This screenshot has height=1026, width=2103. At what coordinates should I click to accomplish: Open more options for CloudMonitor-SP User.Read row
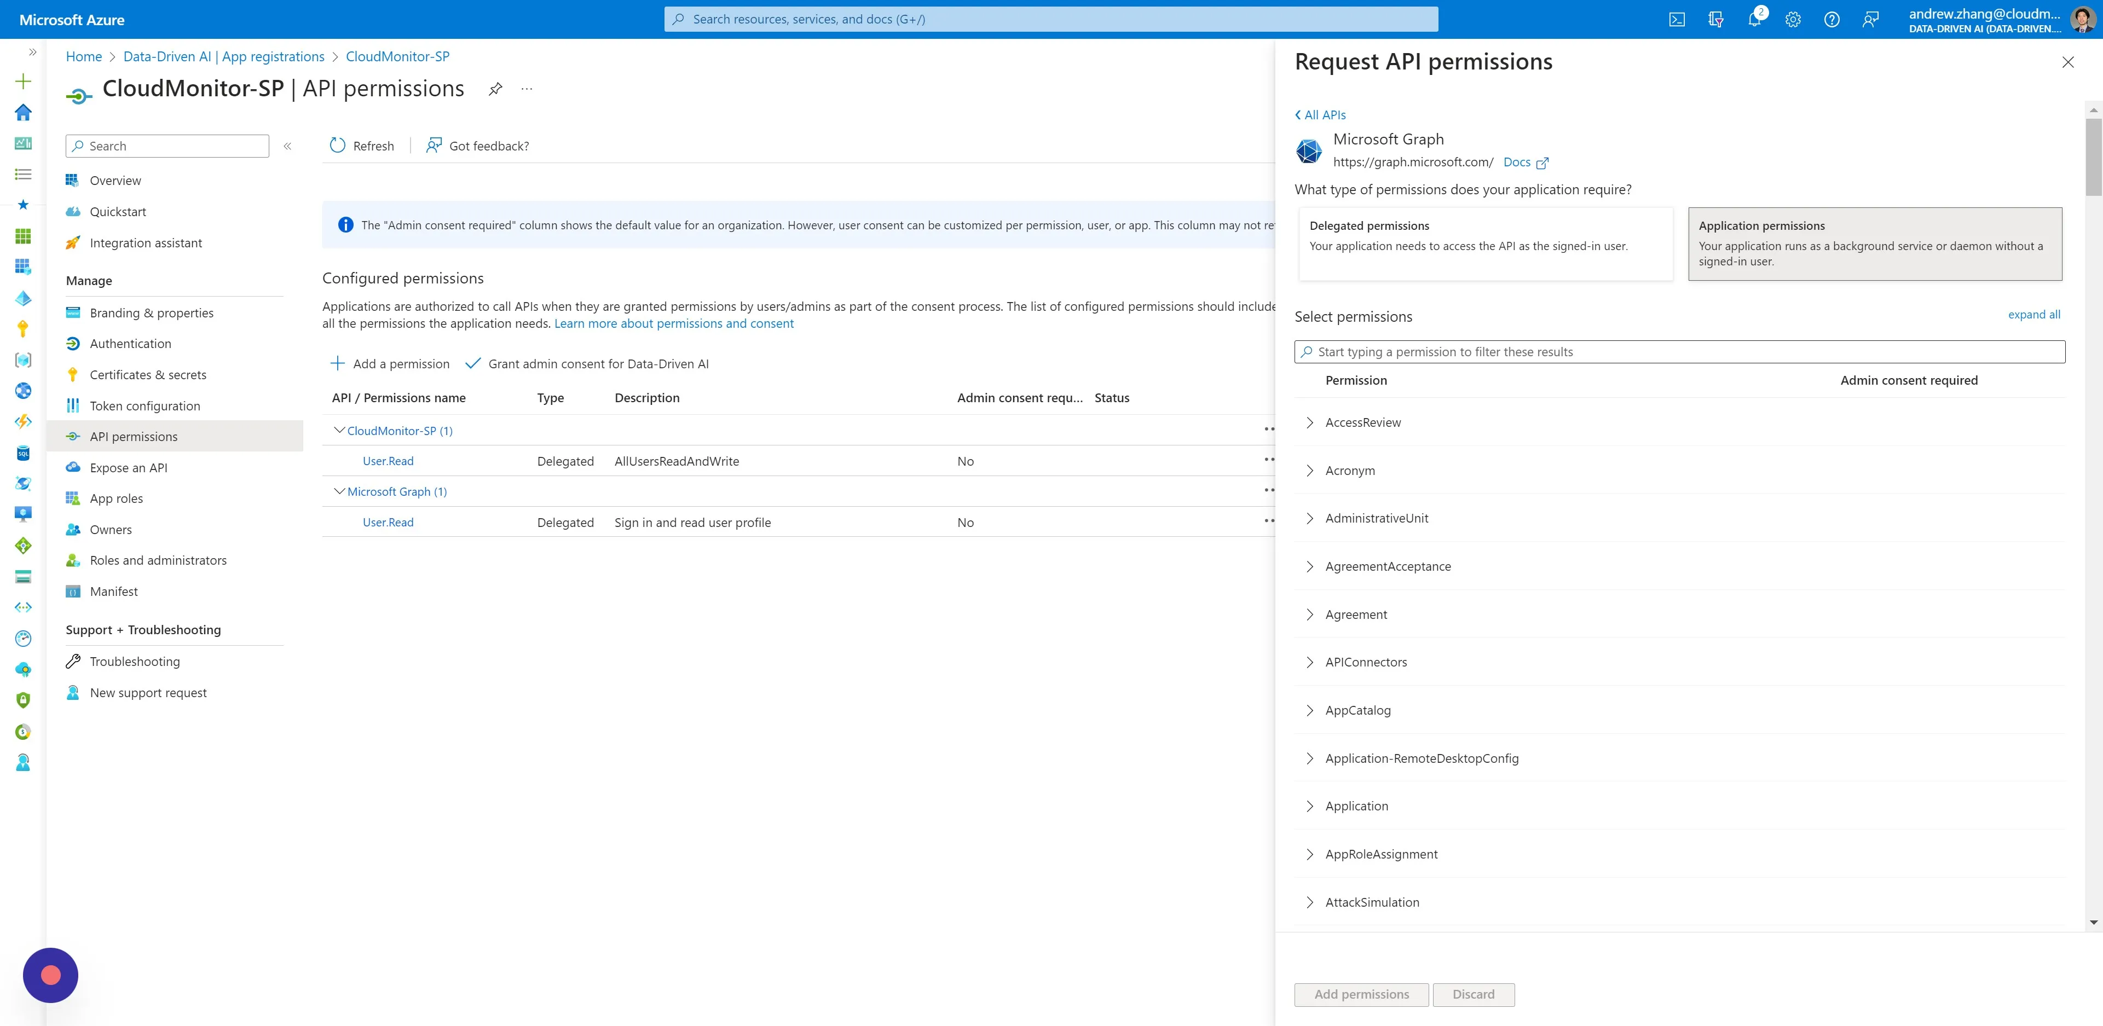click(x=1269, y=460)
